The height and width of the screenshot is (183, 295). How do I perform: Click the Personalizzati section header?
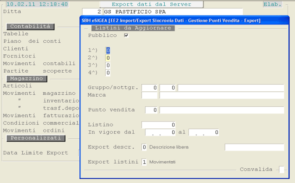pyautogui.click(x=36, y=138)
